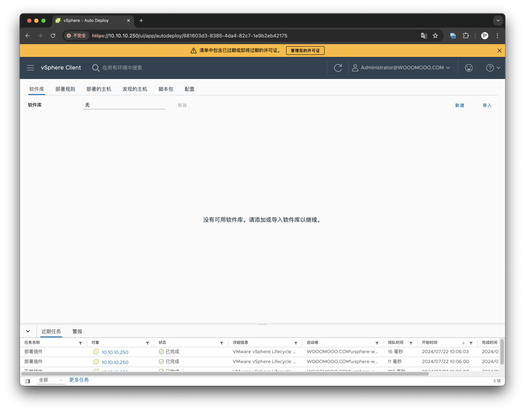525x412 pixels.
Task: Refresh the vSphere Client view
Action: click(338, 68)
